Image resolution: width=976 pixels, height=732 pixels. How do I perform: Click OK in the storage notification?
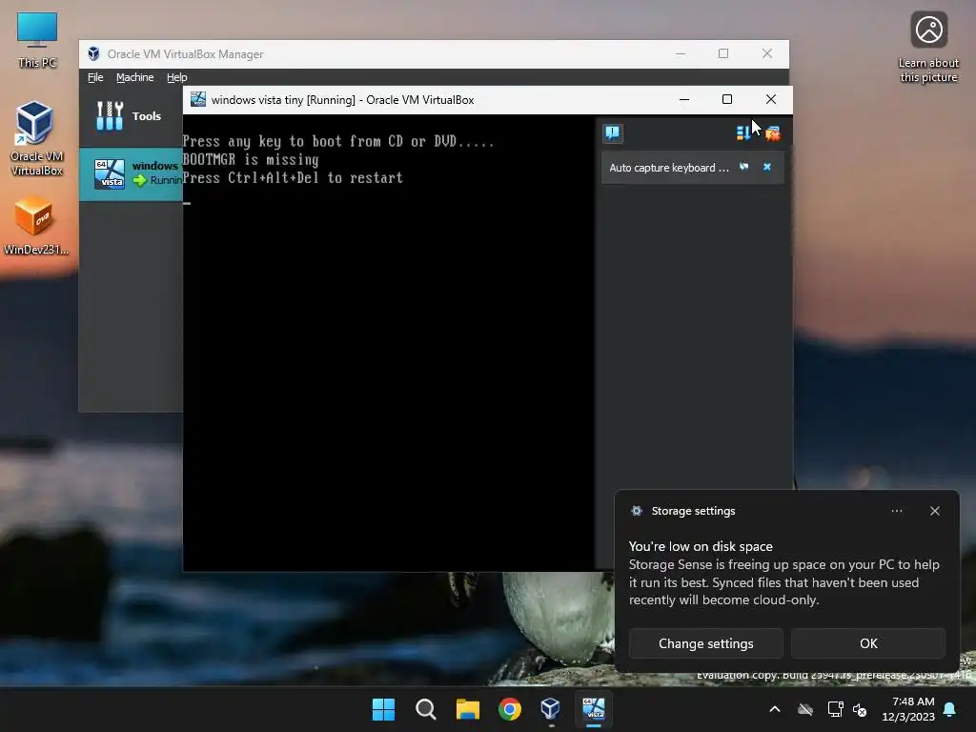point(868,643)
